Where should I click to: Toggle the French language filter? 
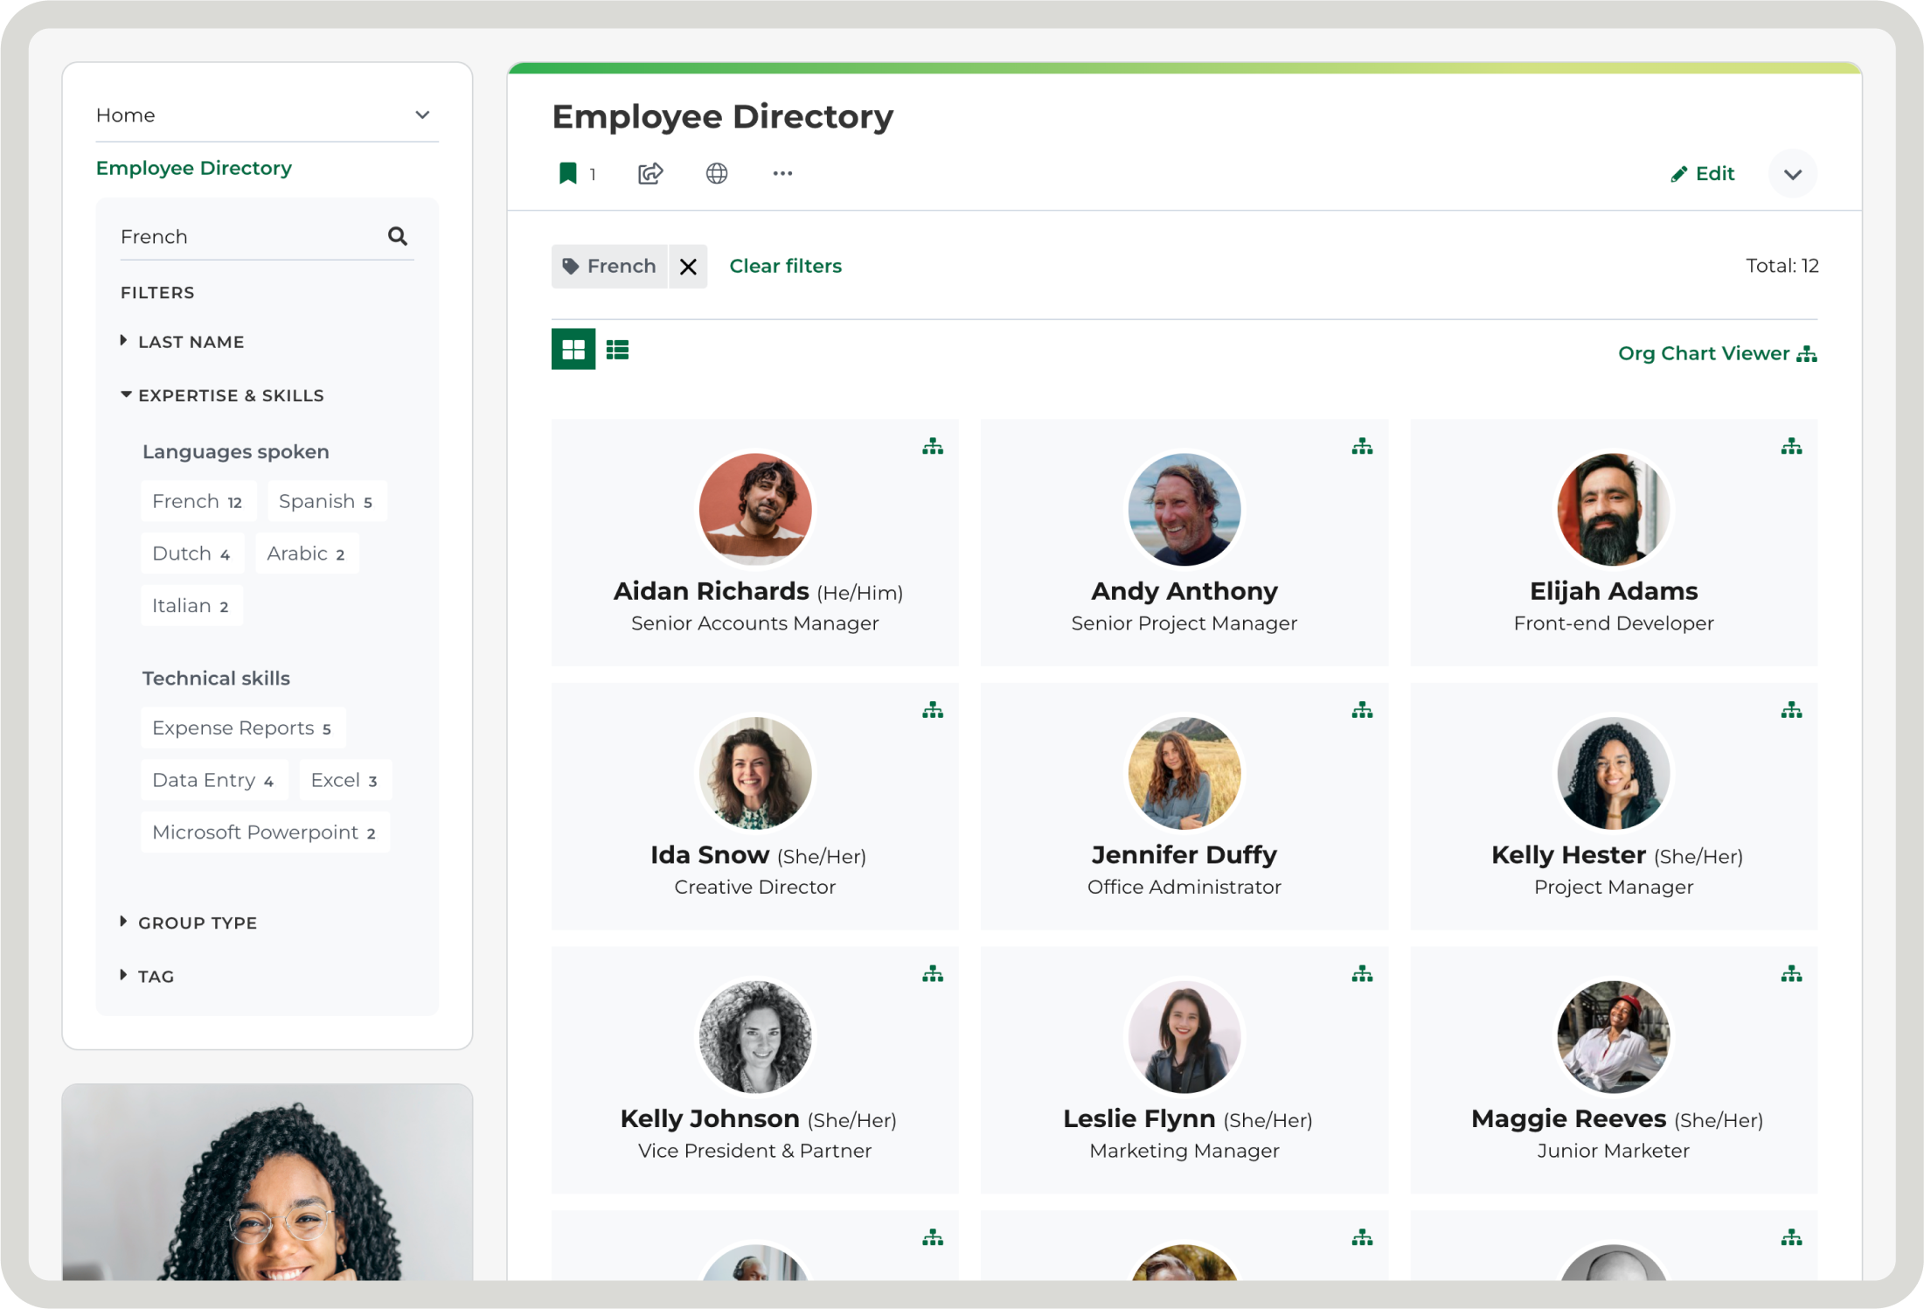198,501
